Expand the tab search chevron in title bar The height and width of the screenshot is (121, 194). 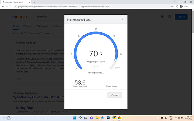coord(174,2)
